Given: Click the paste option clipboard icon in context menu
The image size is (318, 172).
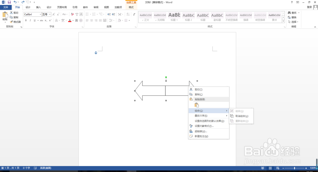Looking at the screenshot, I should [197, 105].
